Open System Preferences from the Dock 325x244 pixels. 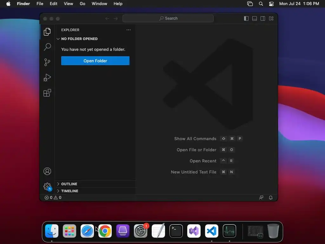pos(141,231)
